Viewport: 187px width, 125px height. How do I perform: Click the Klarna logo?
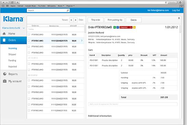pyautogui.click(x=13, y=19)
